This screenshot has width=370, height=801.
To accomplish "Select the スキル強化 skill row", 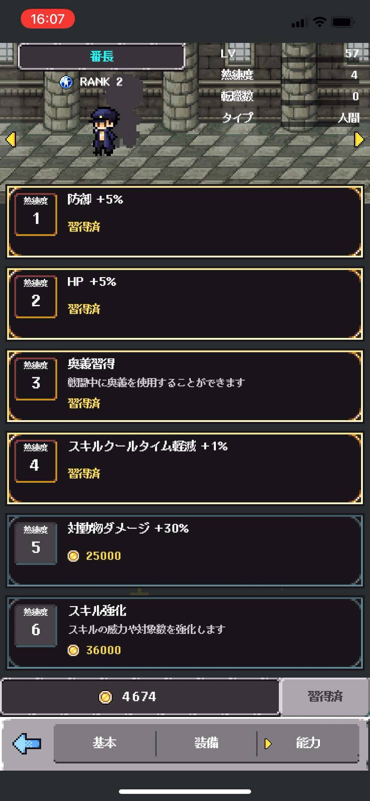I will click(185, 633).
